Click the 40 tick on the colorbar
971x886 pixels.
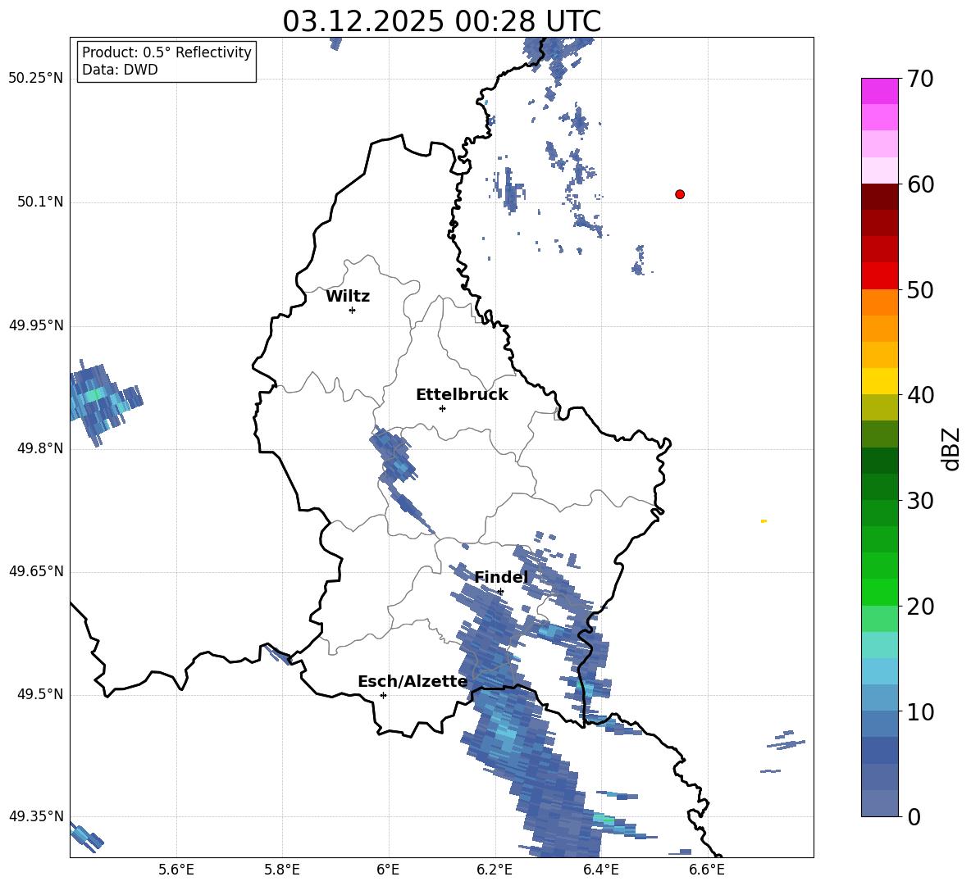(919, 395)
